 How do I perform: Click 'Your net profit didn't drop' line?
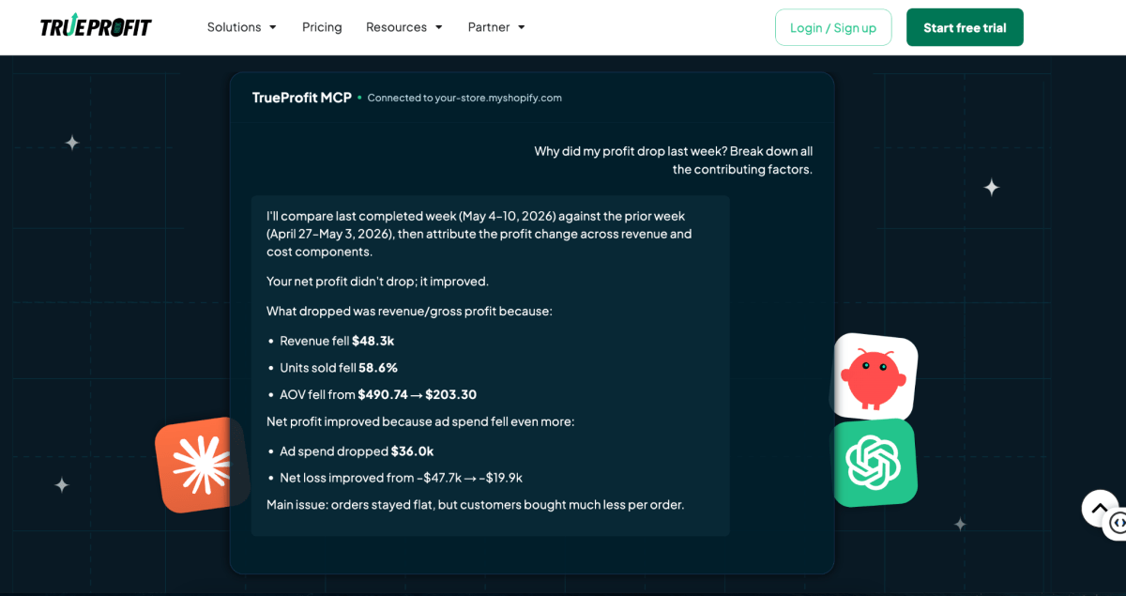coord(377,282)
